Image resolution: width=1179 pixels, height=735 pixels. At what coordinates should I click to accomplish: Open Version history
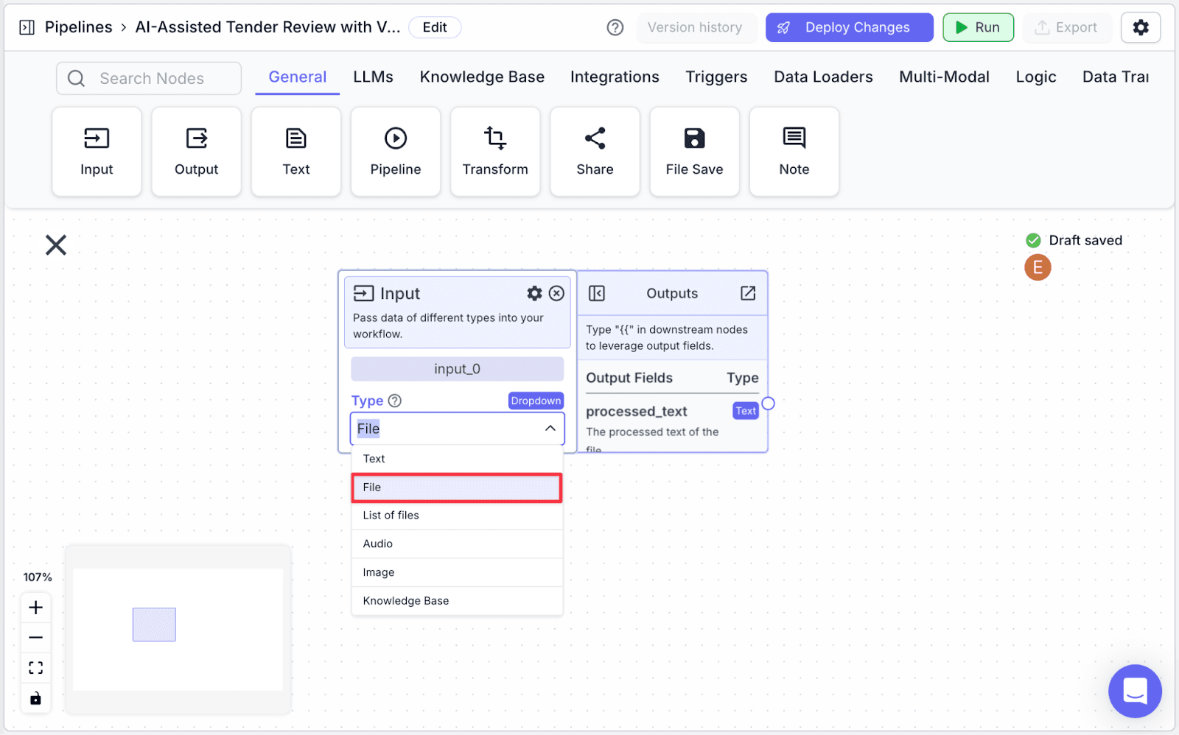695,28
